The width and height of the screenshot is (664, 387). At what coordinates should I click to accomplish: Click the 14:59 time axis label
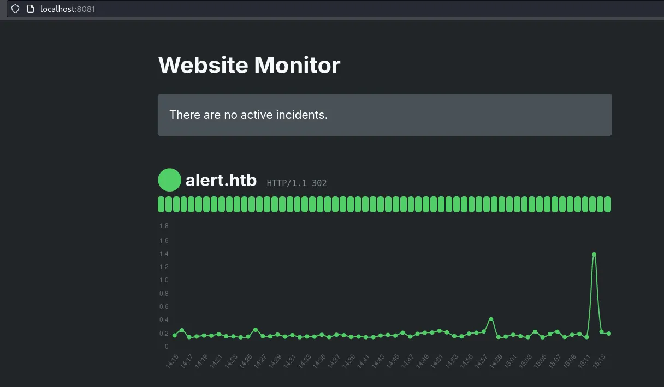[496, 361]
